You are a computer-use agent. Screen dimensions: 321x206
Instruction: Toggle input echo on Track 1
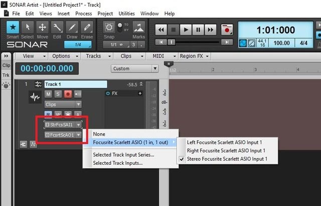pyautogui.click(x=78, y=94)
